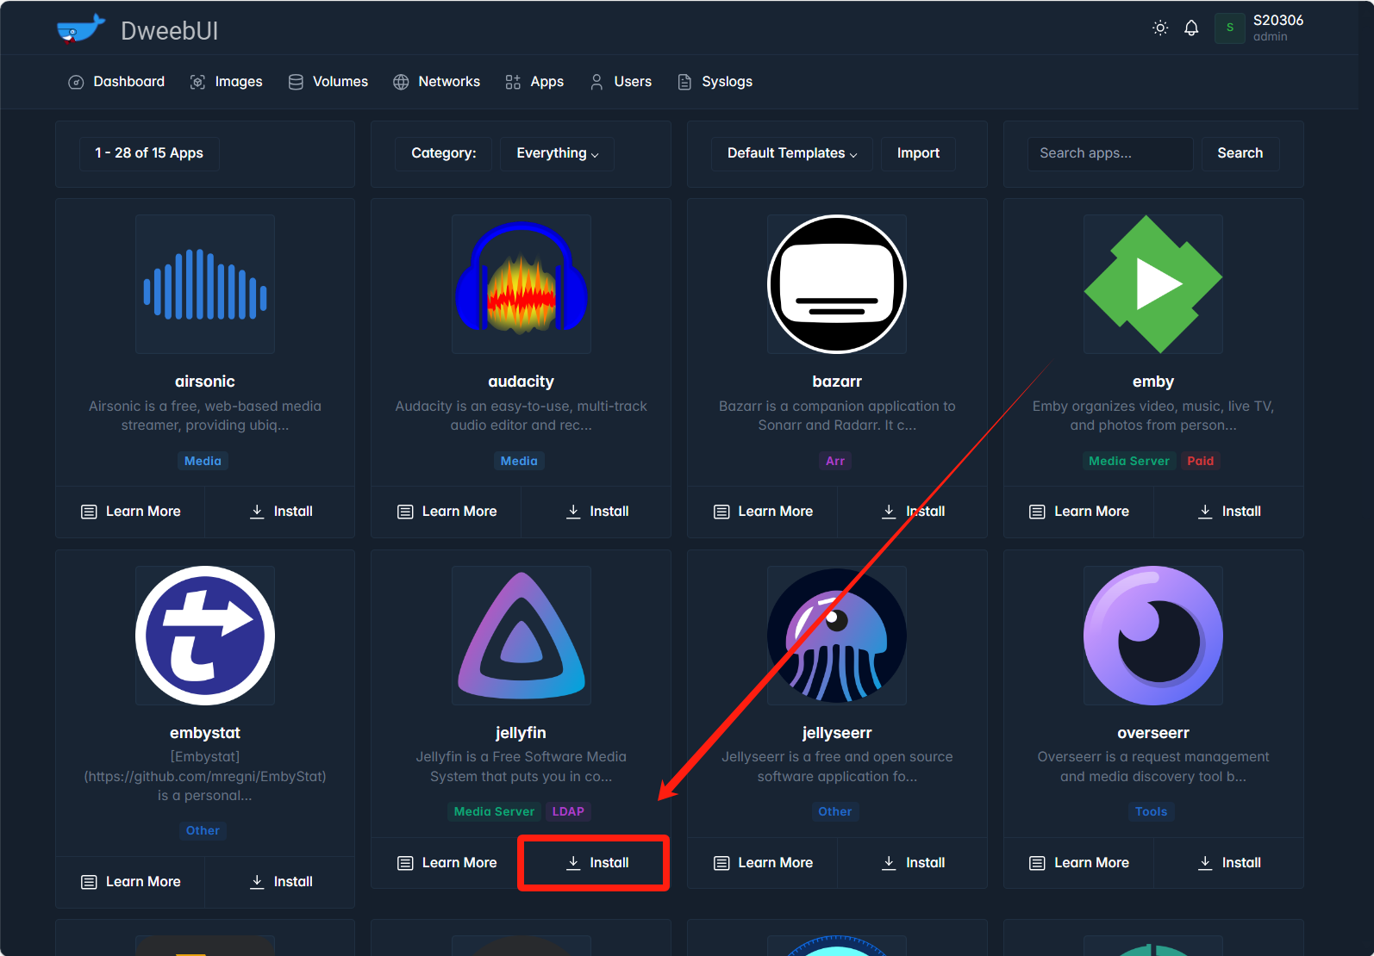Click the emby play logo
1374x956 pixels.
[1152, 284]
